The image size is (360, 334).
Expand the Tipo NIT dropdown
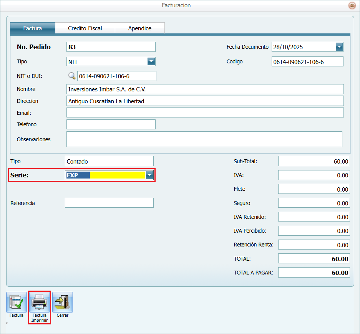[x=151, y=61]
